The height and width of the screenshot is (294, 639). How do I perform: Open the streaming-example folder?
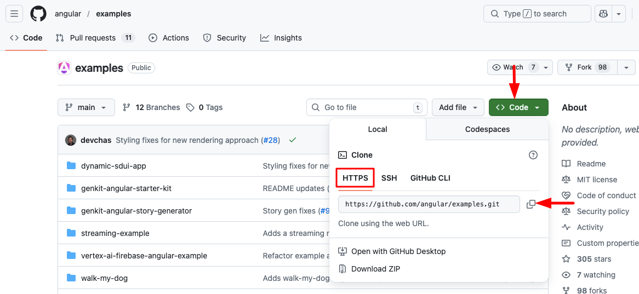pyautogui.click(x=115, y=233)
